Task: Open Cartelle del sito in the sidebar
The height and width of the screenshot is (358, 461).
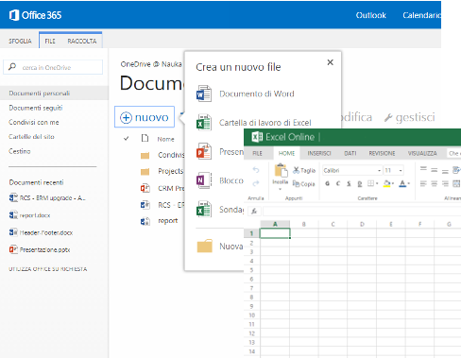Action: tap(31, 137)
